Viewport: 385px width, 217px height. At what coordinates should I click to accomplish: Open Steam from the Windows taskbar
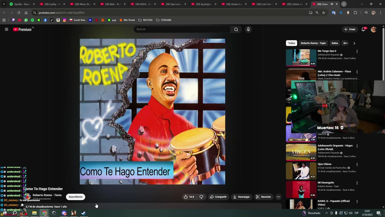[x=83, y=213]
